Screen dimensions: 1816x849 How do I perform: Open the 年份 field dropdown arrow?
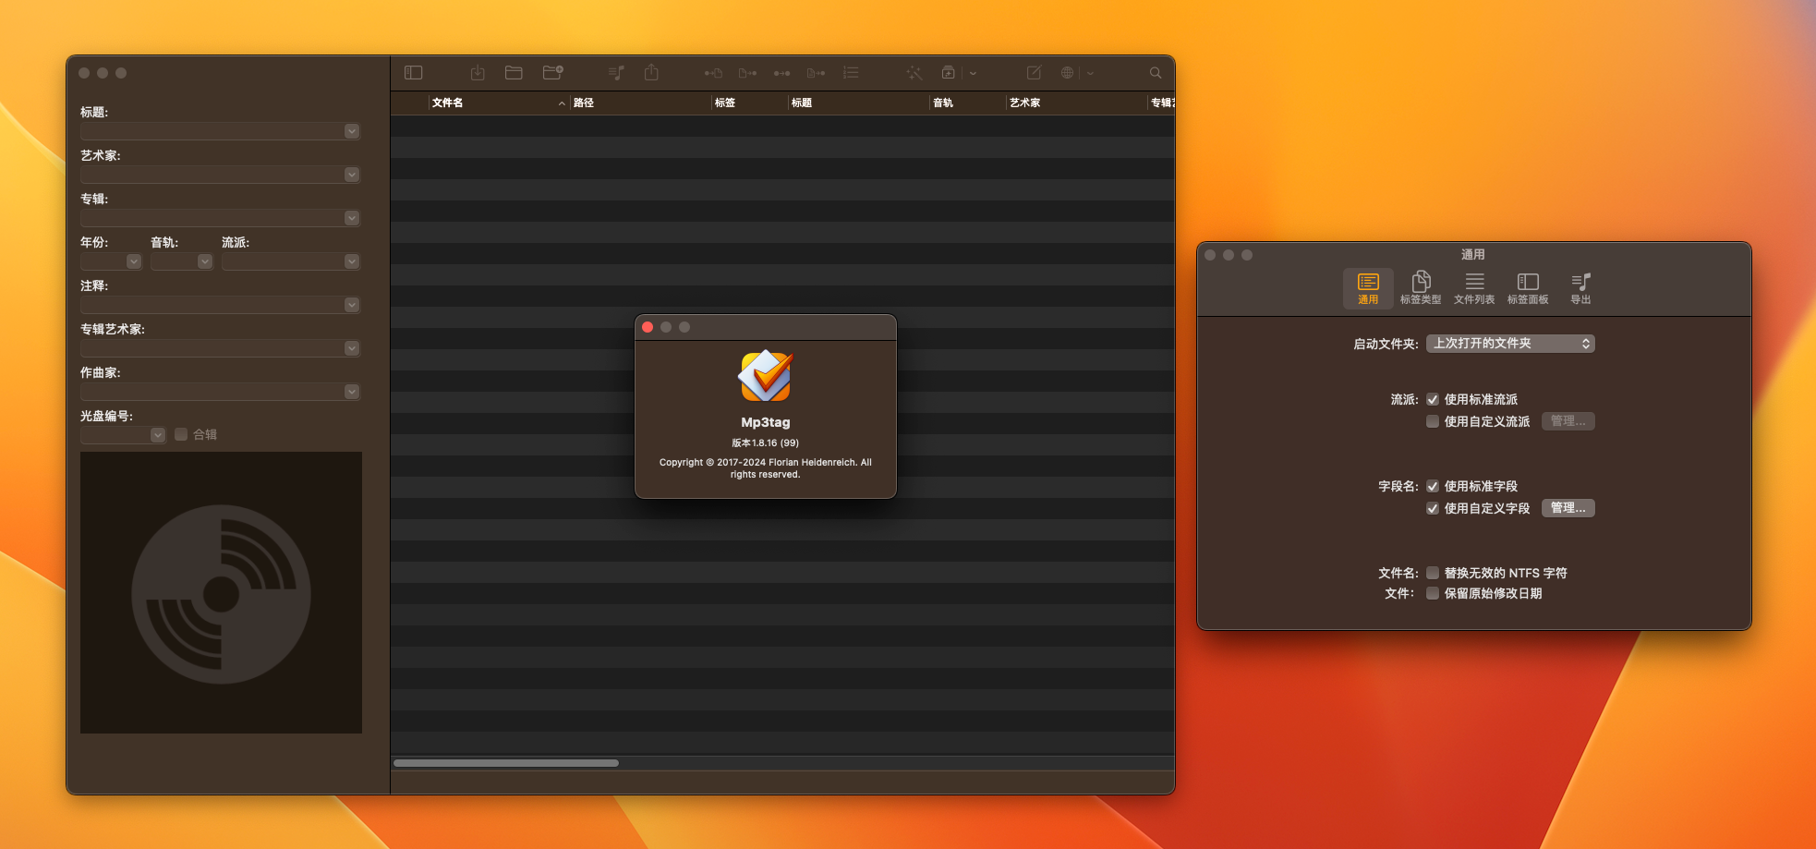click(x=134, y=261)
